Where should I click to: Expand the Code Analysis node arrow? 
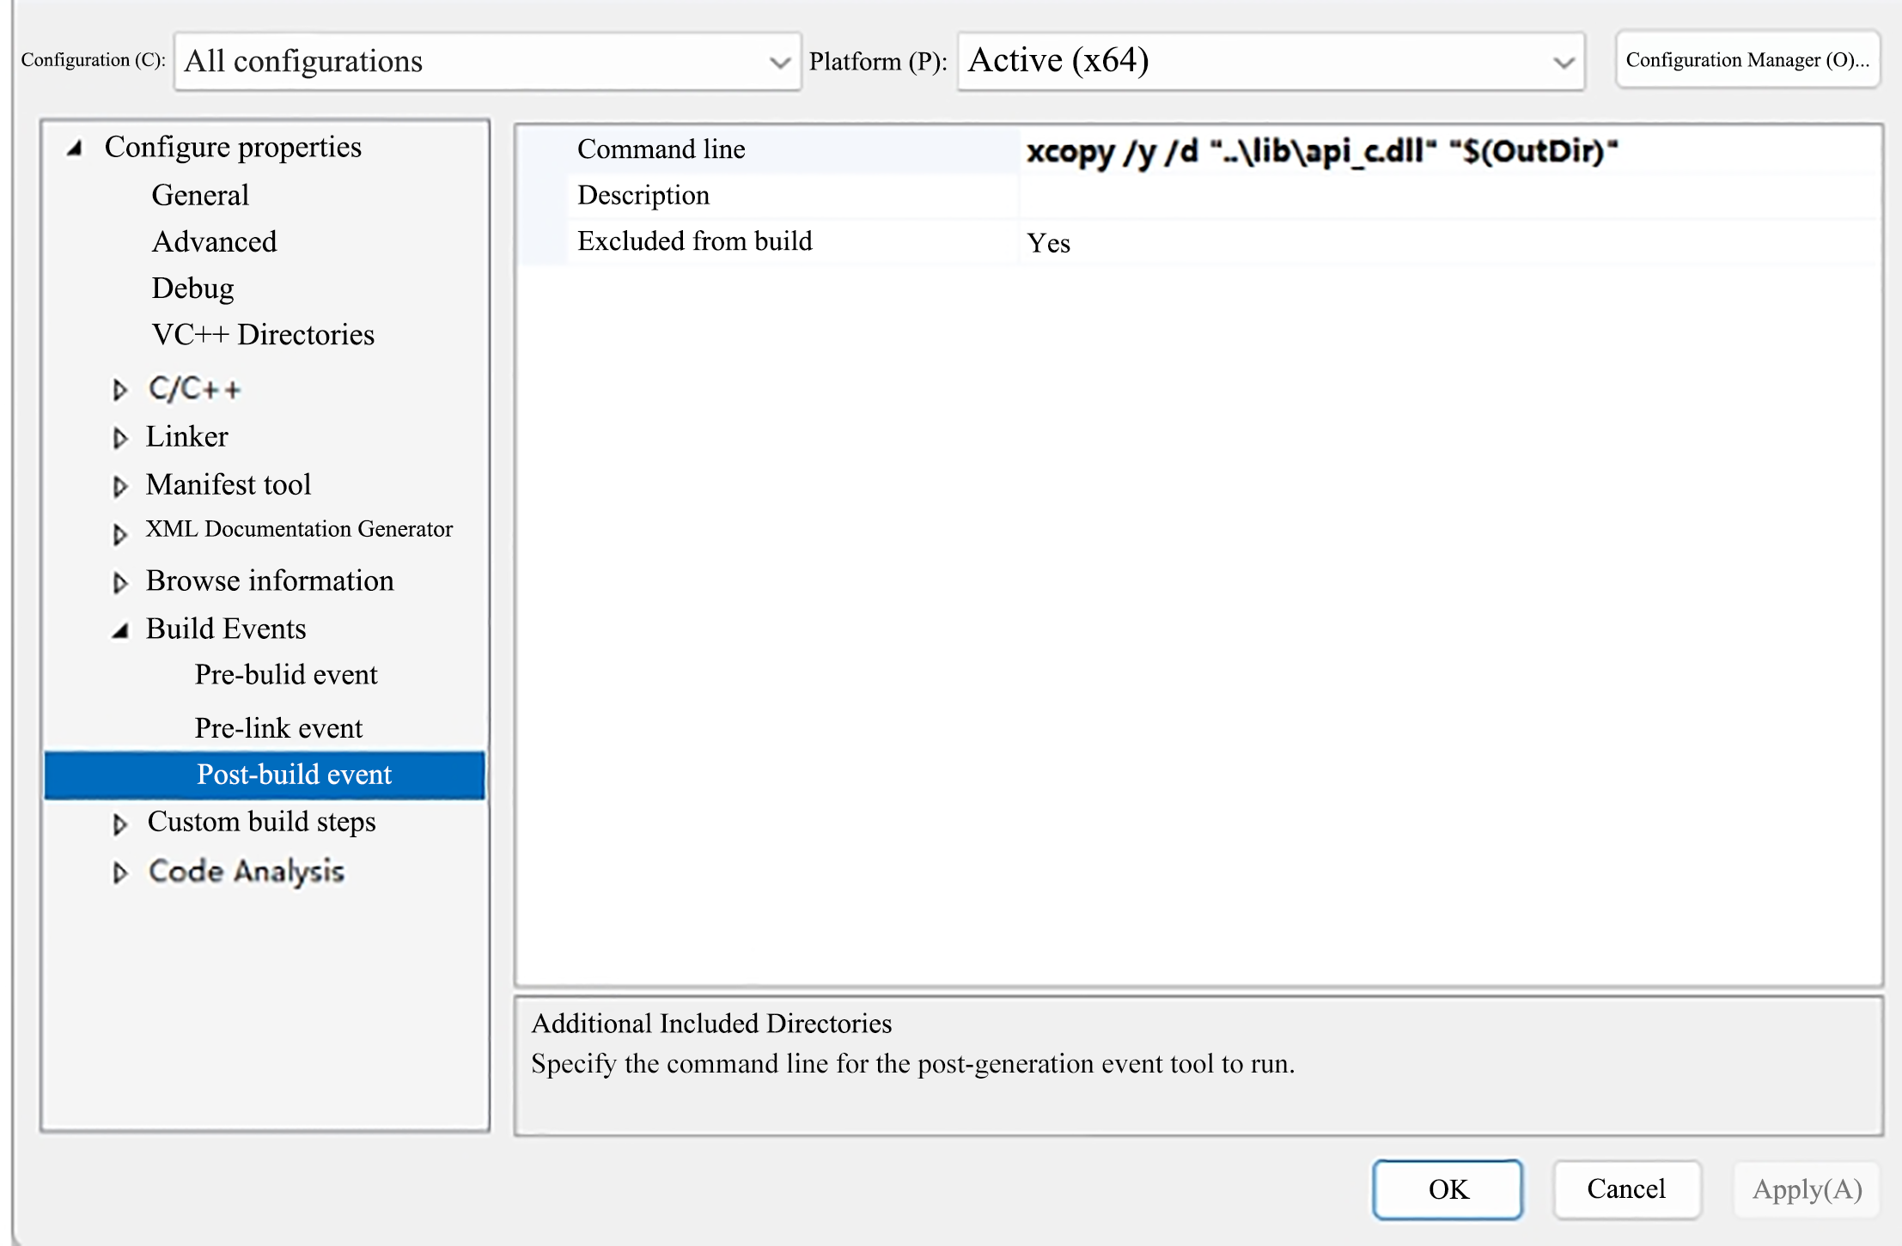119,872
